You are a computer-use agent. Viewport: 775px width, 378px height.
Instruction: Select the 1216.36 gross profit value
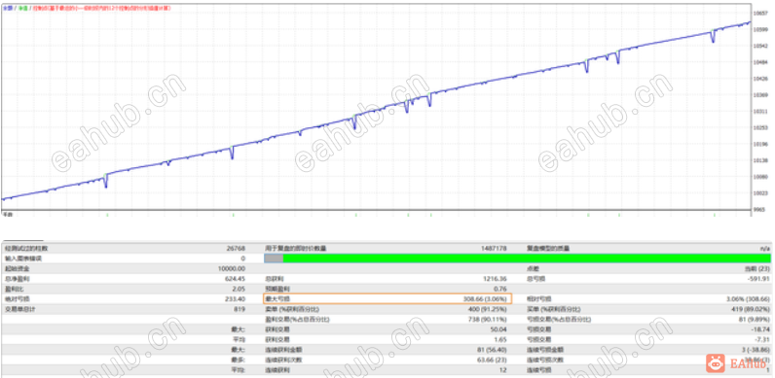[x=496, y=279]
